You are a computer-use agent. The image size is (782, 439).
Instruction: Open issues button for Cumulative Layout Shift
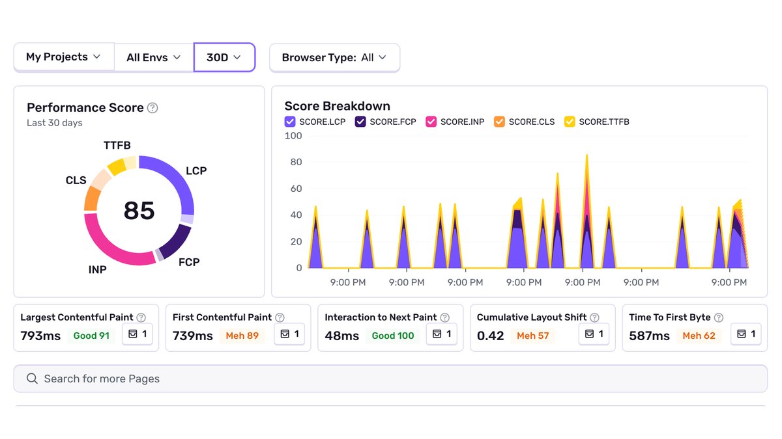click(x=594, y=334)
